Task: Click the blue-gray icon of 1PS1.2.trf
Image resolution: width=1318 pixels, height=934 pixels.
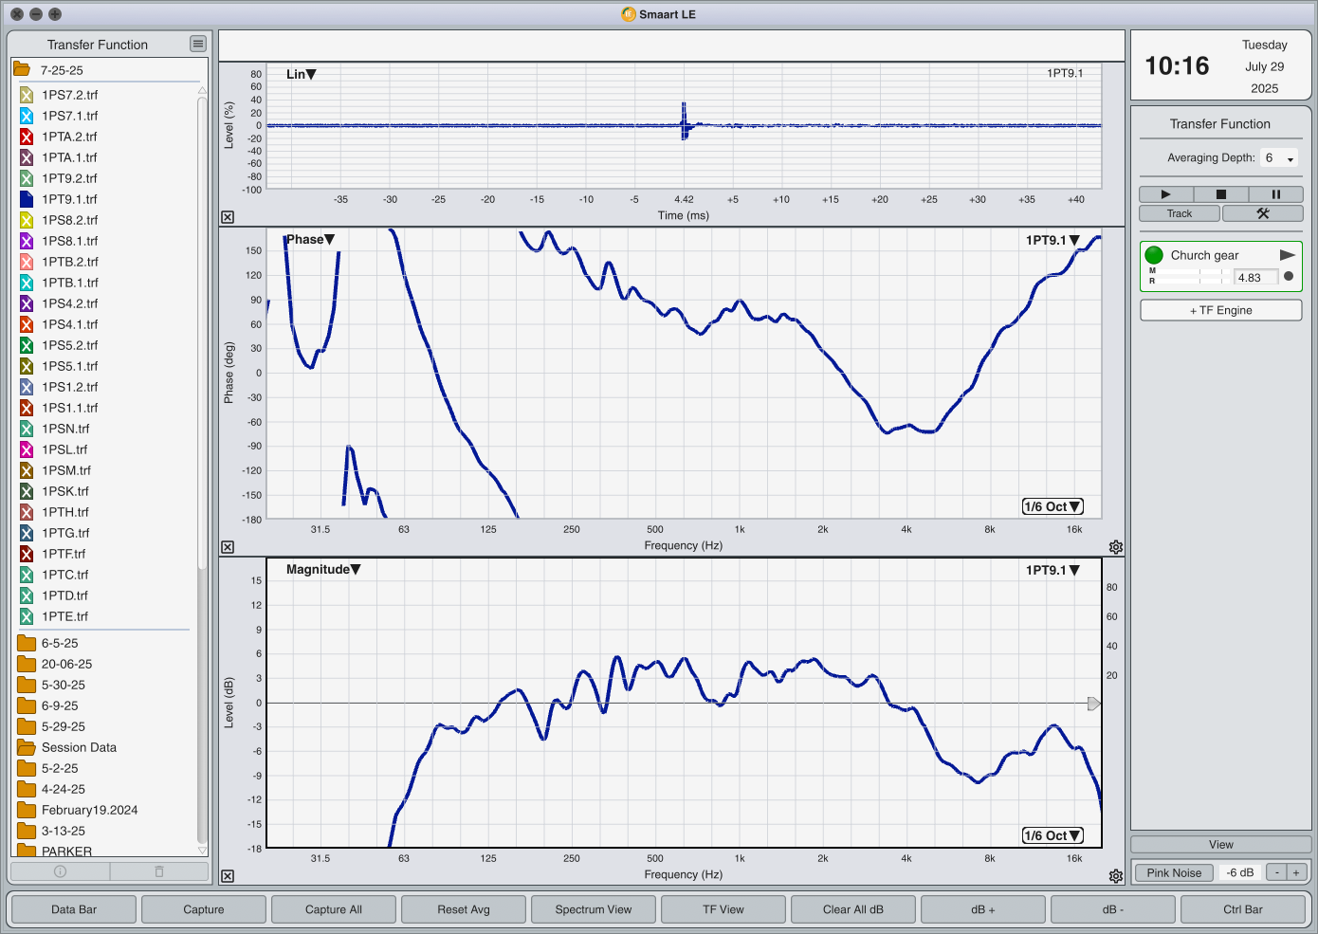Action: tap(27, 387)
